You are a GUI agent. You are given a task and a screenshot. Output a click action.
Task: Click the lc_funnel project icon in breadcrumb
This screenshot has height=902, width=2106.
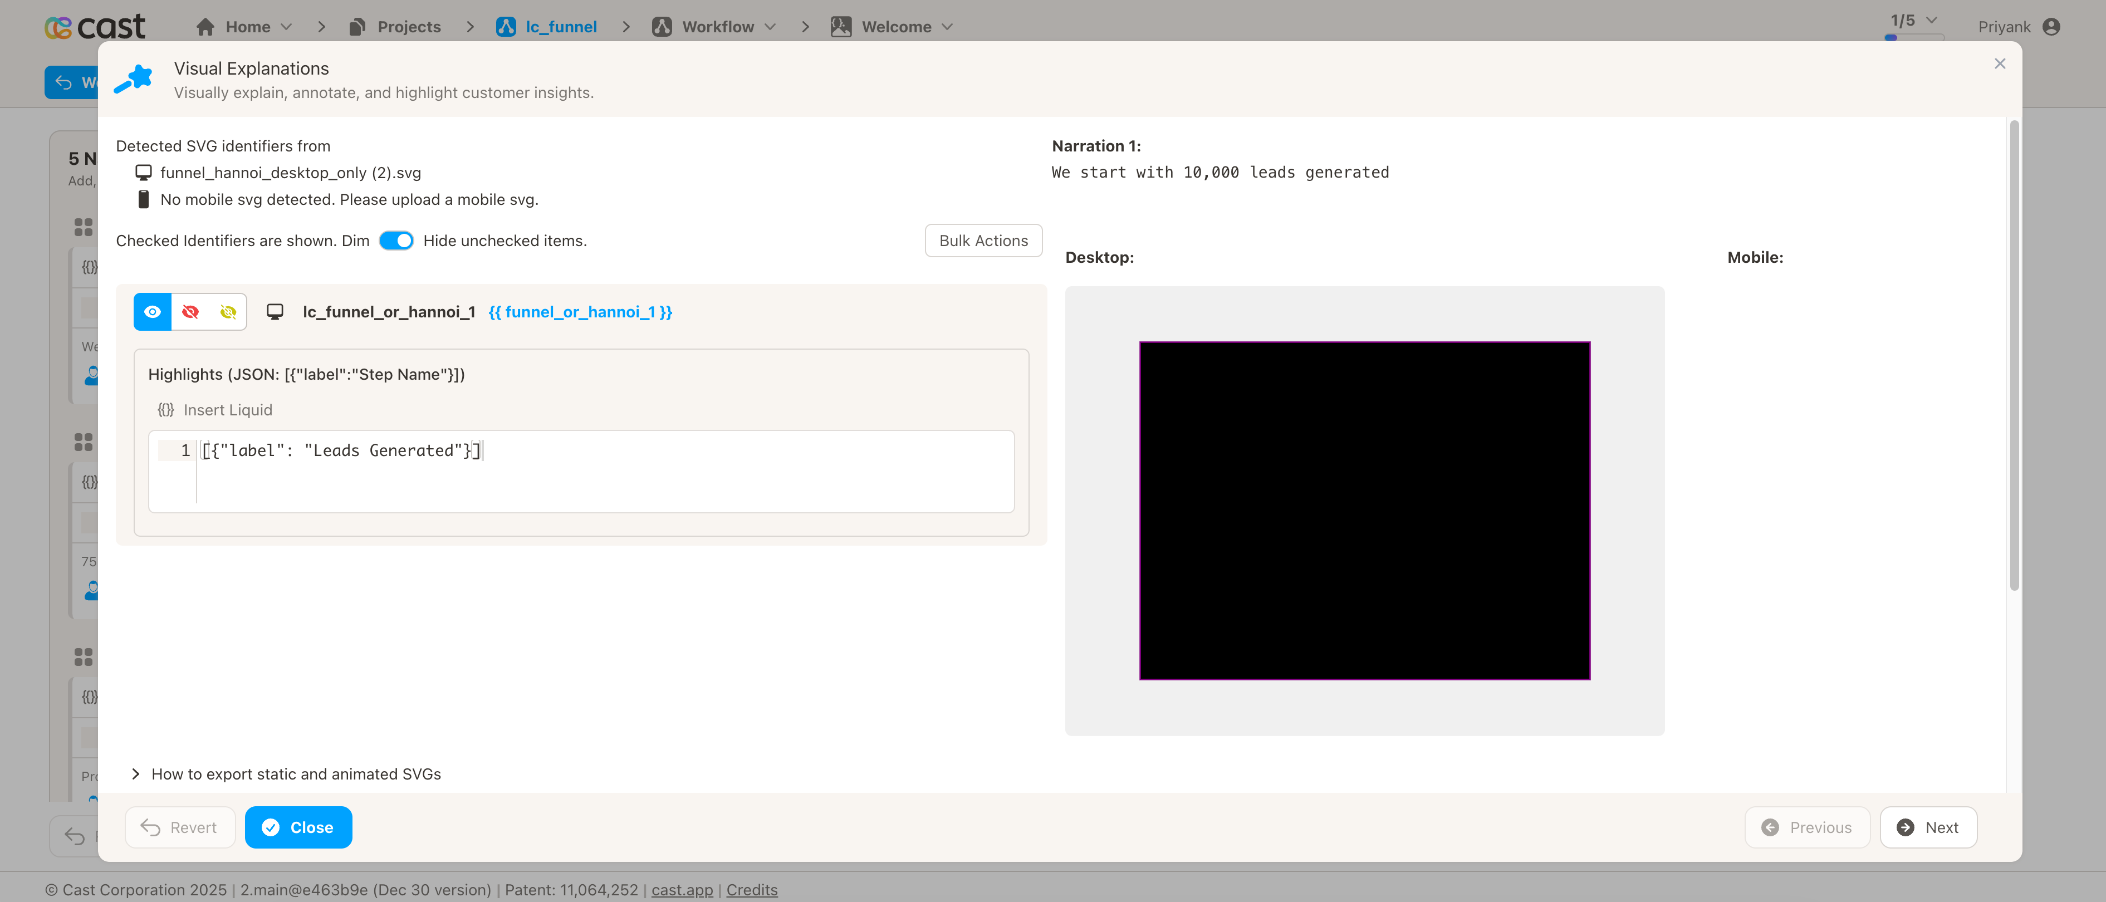click(x=506, y=27)
